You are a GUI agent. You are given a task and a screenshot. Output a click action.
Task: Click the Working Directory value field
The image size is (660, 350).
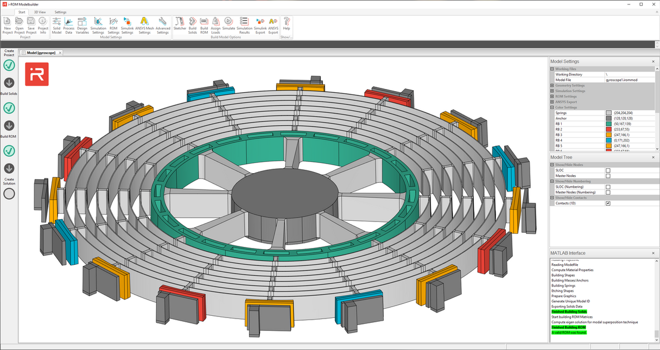click(630, 74)
